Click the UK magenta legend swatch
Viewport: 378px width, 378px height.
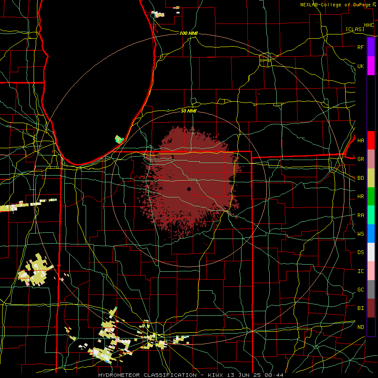coord(371,66)
